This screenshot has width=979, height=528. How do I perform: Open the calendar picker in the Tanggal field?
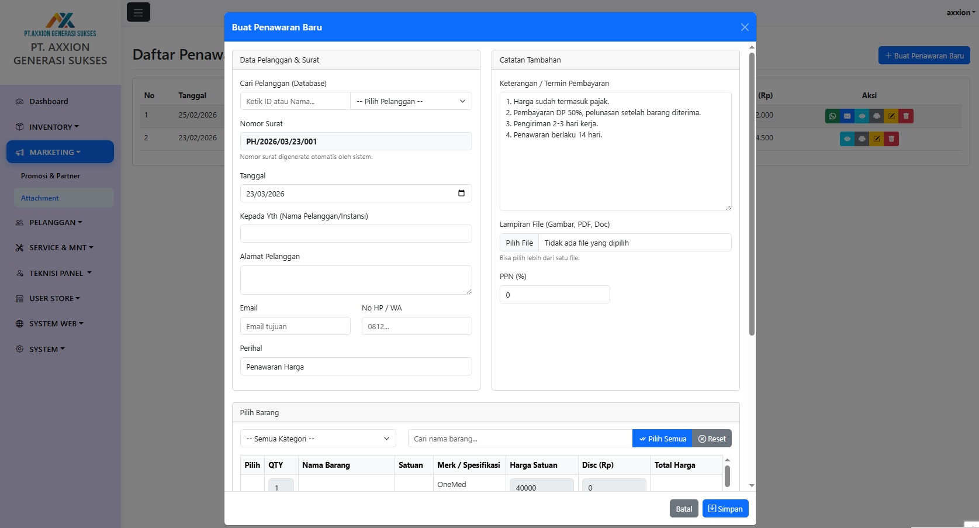click(461, 194)
